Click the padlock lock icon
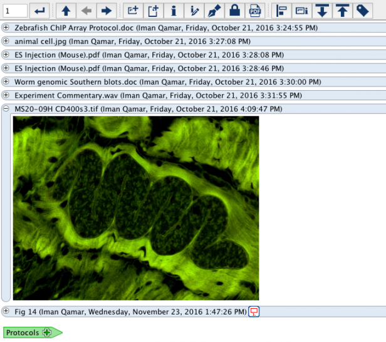This screenshot has height=342, width=386. [x=234, y=11]
